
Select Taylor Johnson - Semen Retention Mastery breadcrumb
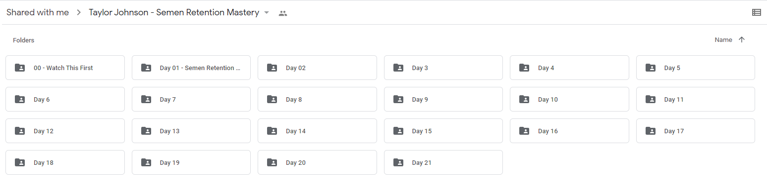pyautogui.click(x=174, y=13)
